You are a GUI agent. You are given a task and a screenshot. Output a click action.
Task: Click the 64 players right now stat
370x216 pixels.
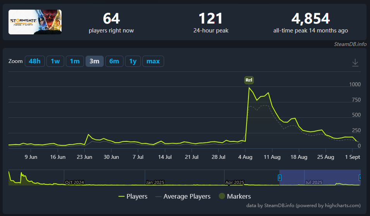[x=111, y=23]
